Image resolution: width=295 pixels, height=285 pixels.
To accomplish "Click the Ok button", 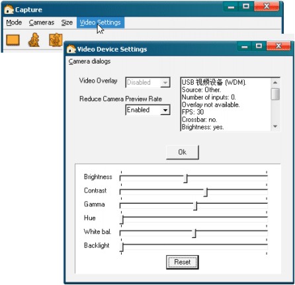I will (183, 152).
